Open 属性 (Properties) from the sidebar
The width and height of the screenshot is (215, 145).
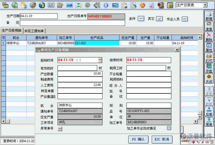[209, 47]
